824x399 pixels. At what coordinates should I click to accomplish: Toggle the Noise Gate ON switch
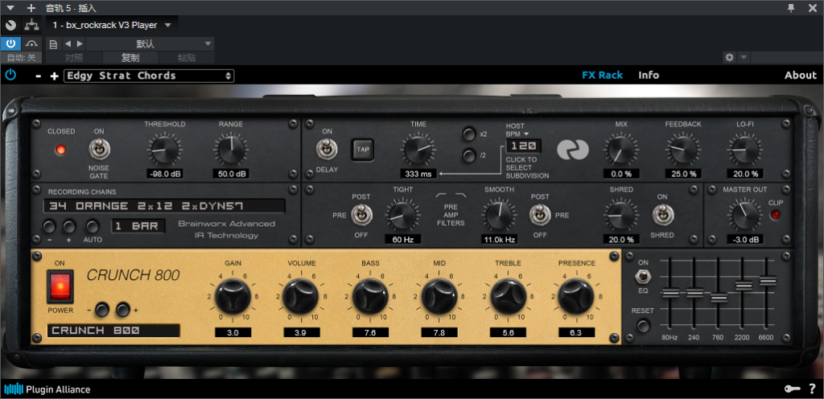pyautogui.click(x=98, y=149)
